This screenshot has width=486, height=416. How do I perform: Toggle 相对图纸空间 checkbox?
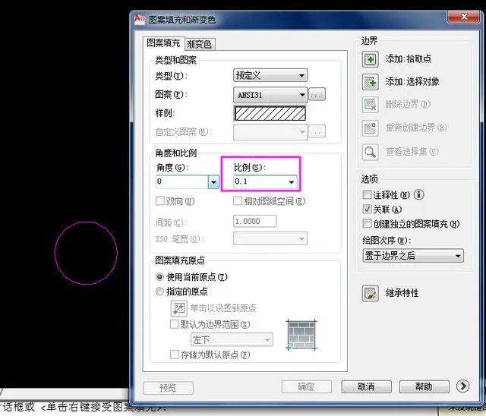238,200
